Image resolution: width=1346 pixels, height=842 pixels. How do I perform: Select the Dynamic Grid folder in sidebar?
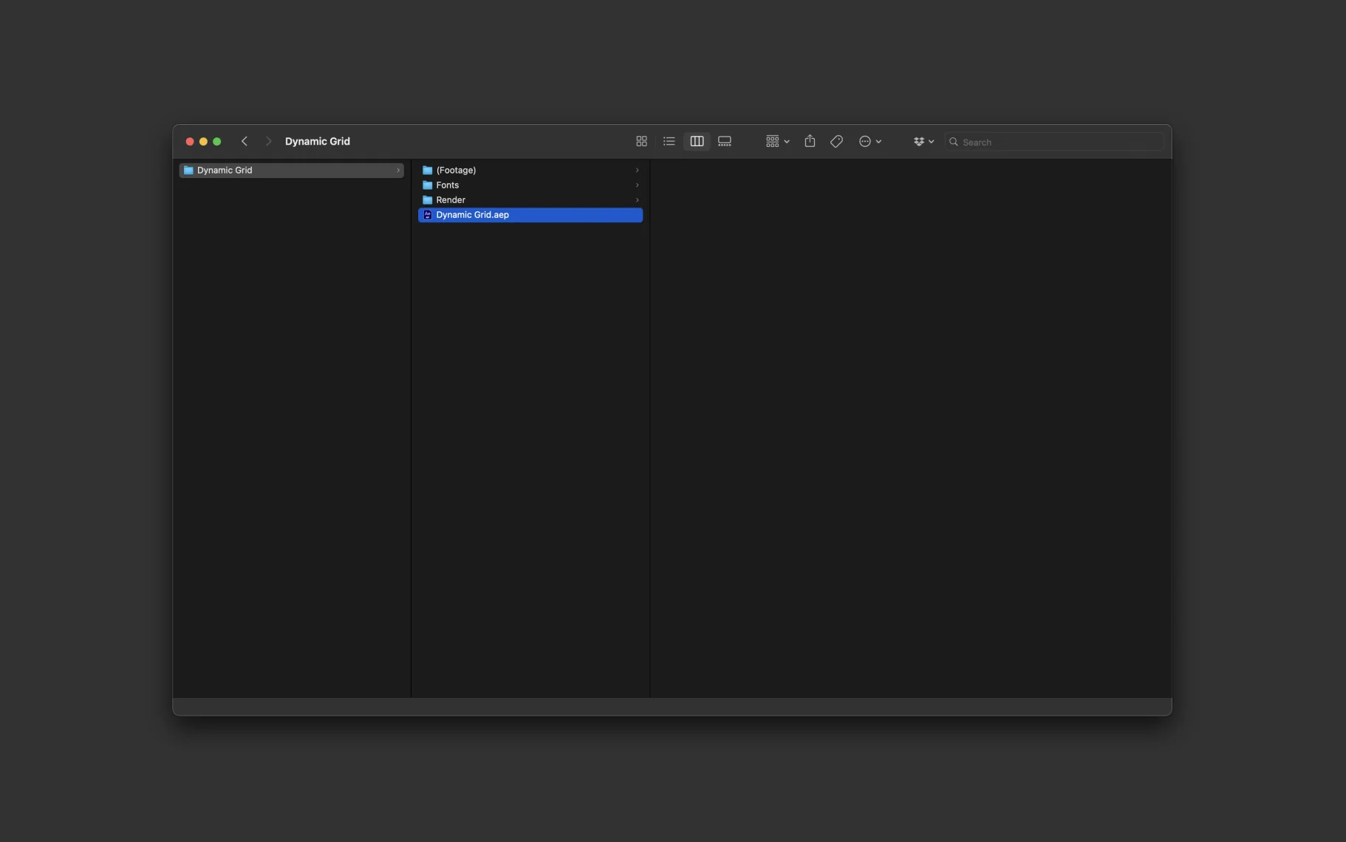click(225, 170)
